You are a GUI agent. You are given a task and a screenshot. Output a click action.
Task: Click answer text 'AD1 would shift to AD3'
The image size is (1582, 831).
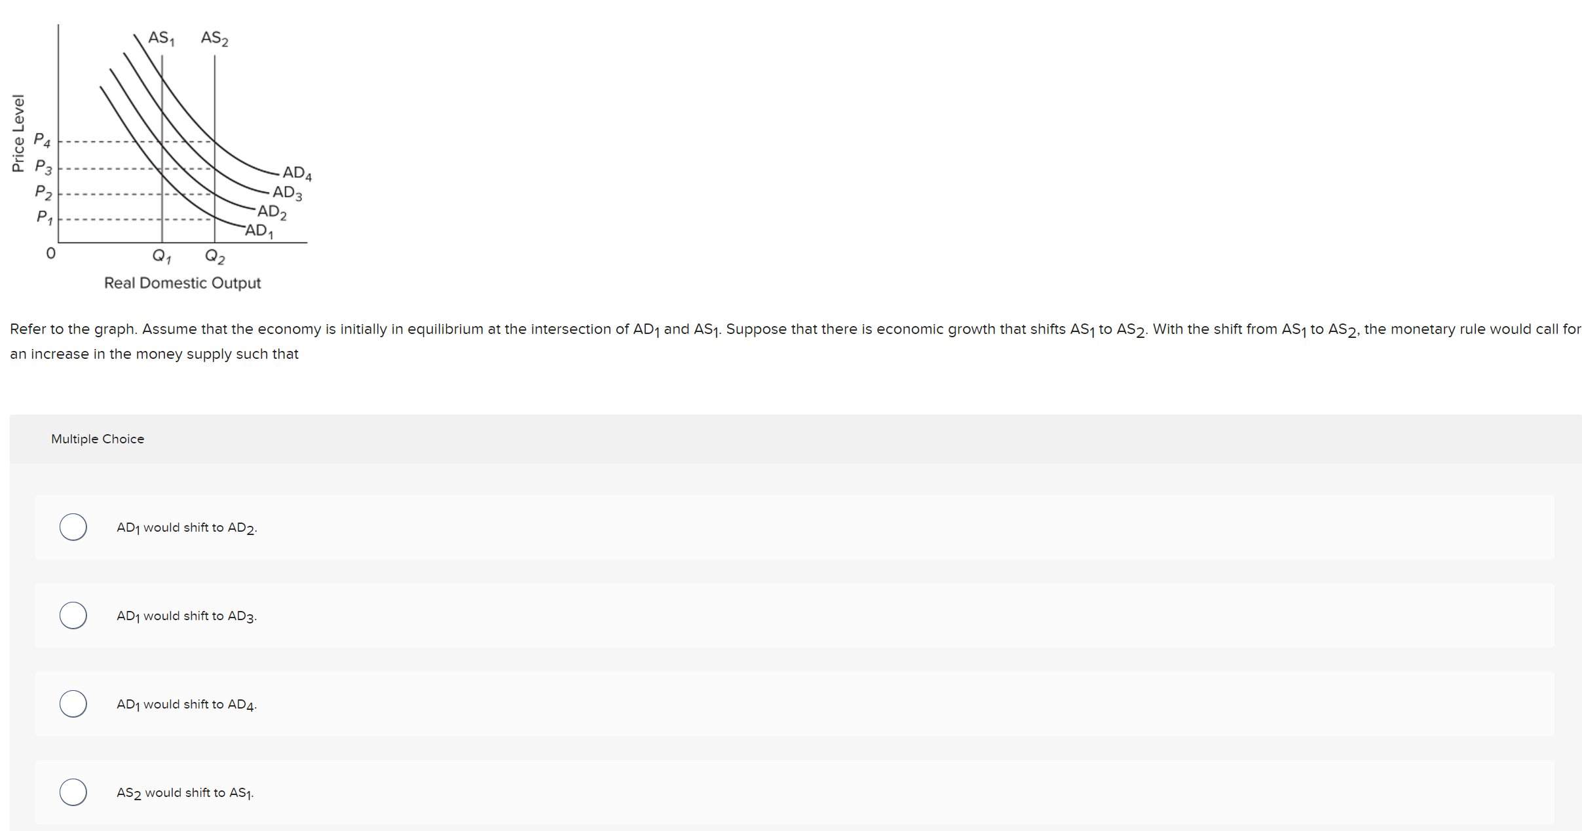187,616
